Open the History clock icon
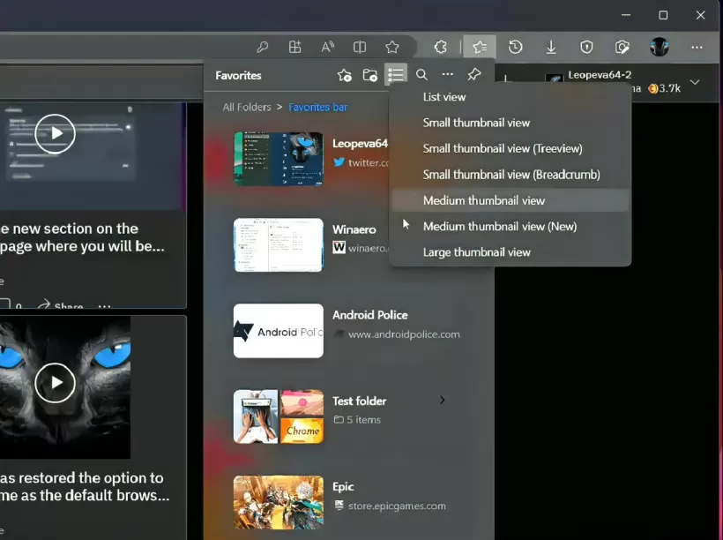This screenshot has width=723, height=540. pyautogui.click(x=516, y=47)
